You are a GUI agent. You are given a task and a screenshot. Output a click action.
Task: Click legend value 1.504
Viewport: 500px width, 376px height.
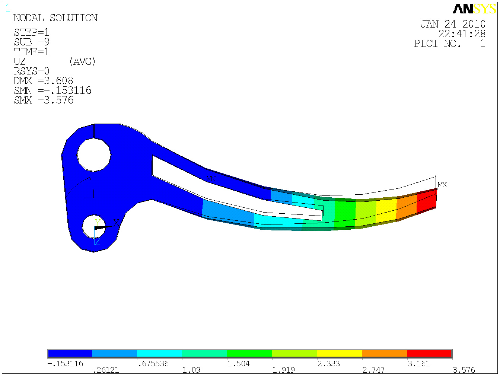(x=239, y=364)
